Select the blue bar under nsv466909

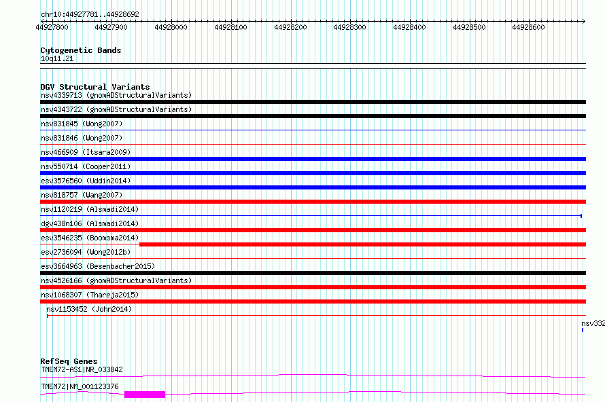click(x=313, y=159)
